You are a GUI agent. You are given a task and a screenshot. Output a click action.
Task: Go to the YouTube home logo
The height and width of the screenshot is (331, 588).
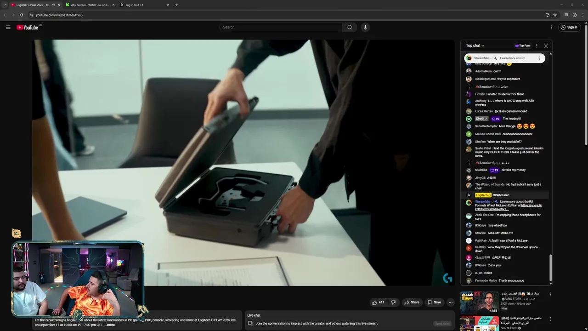[28, 27]
